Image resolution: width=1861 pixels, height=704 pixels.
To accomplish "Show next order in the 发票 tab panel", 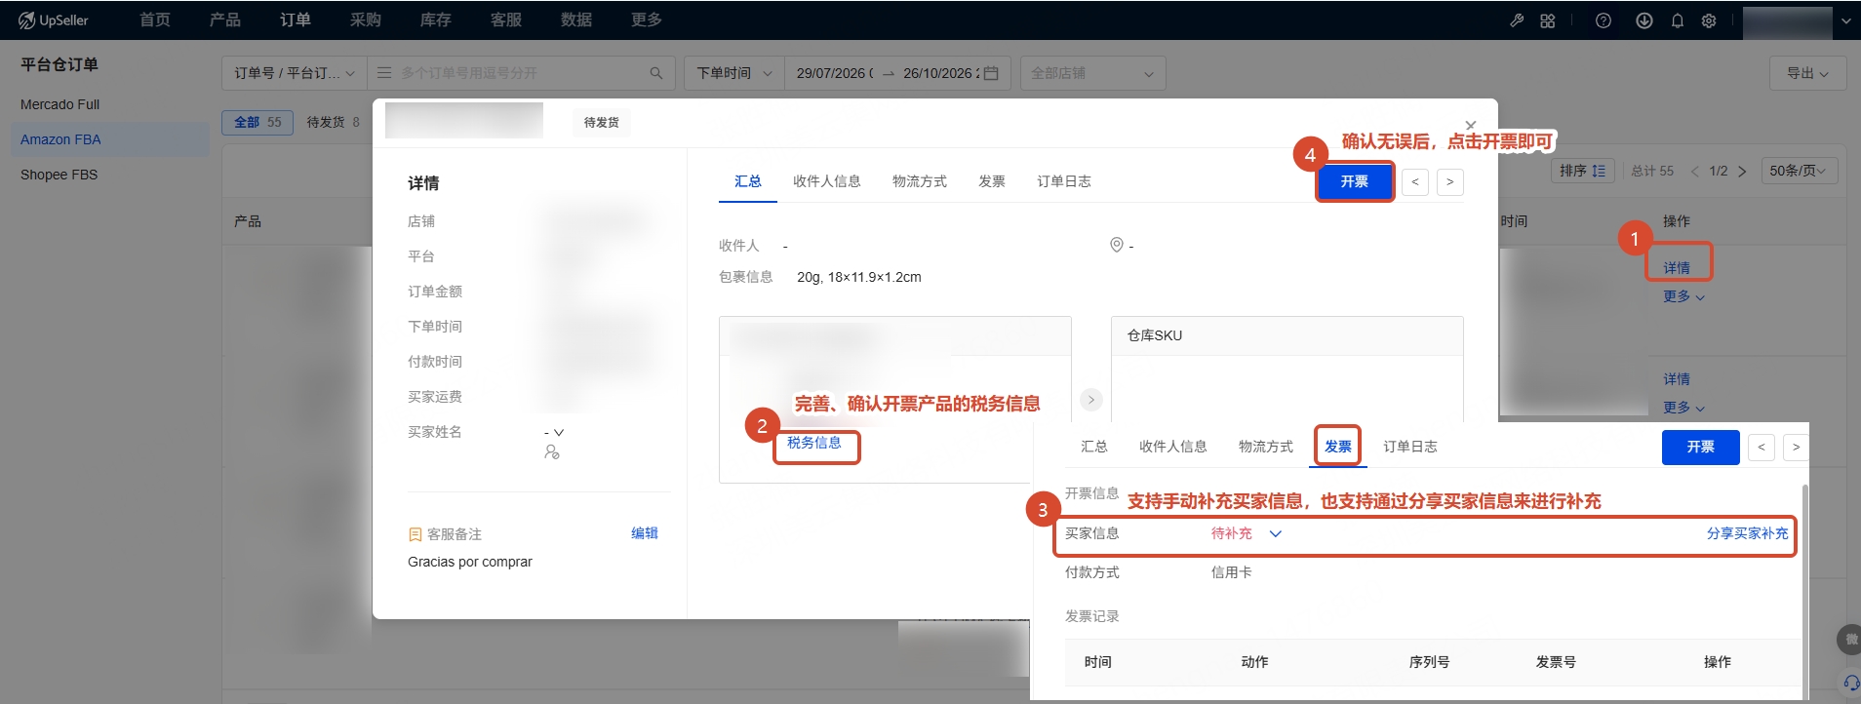I will tap(1796, 448).
